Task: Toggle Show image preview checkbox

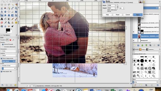Action: tap(2, 58)
